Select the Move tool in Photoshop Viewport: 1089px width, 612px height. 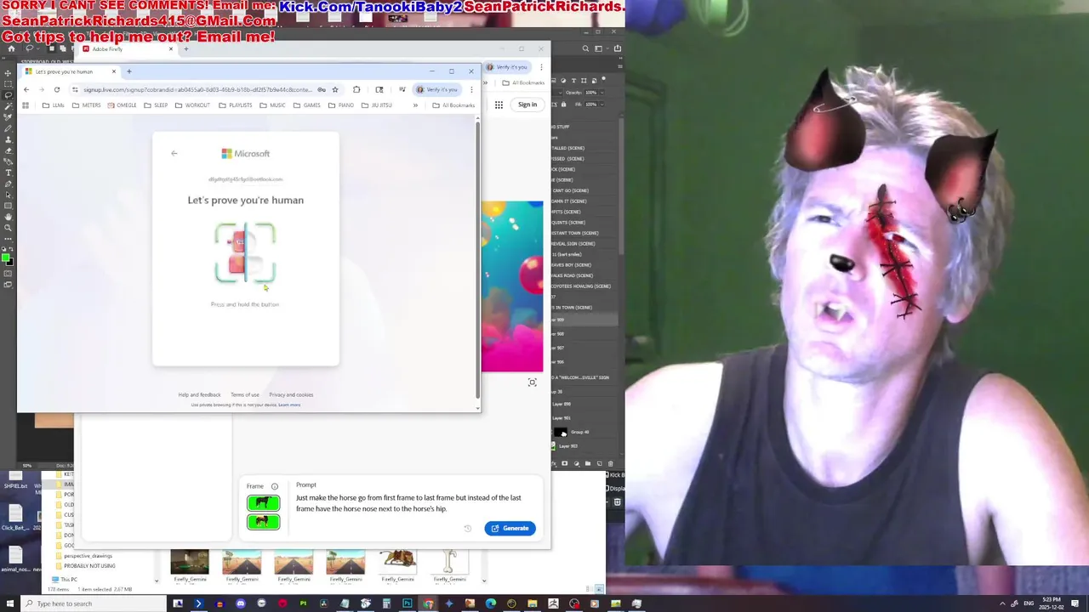coord(8,73)
